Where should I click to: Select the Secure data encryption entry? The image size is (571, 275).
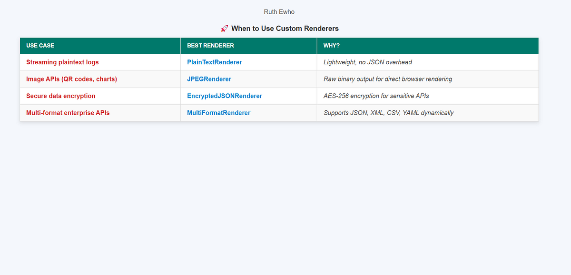pos(60,96)
